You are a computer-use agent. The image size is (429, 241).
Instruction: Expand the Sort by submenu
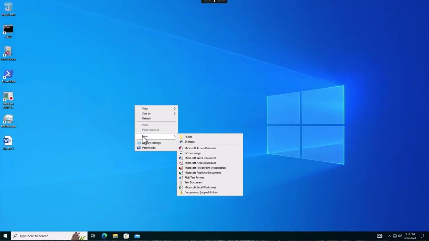click(x=156, y=113)
